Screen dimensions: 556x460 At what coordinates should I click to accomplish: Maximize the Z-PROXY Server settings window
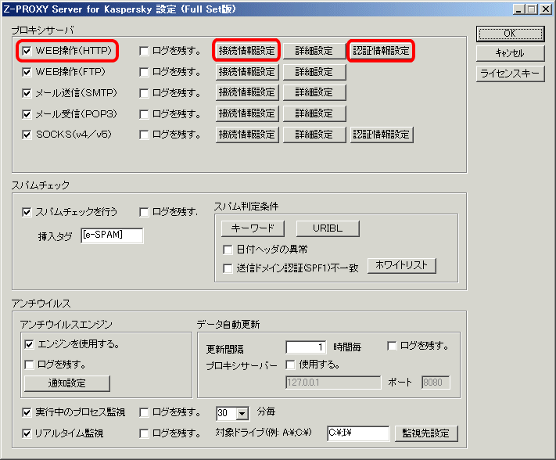coord(532,9)
